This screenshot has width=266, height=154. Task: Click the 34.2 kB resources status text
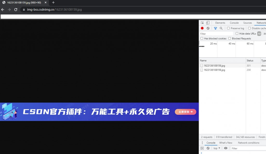(245, 137)
